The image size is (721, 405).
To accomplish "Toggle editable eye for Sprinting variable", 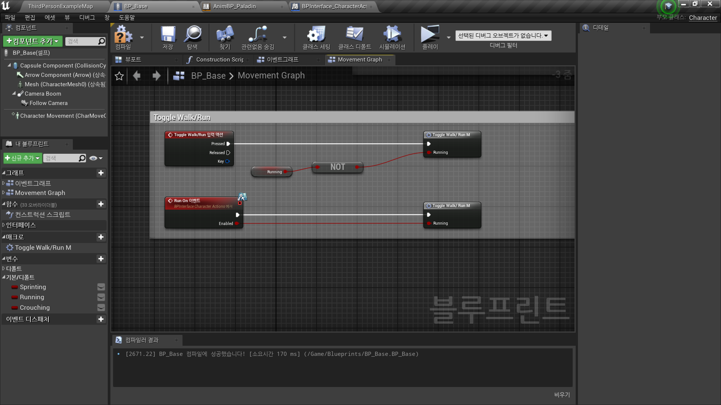I will 101,287.
